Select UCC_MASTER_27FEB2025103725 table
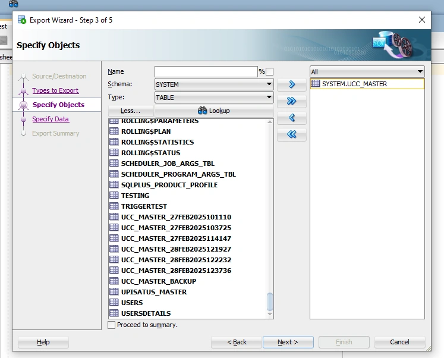 click(x=176, y=228)
